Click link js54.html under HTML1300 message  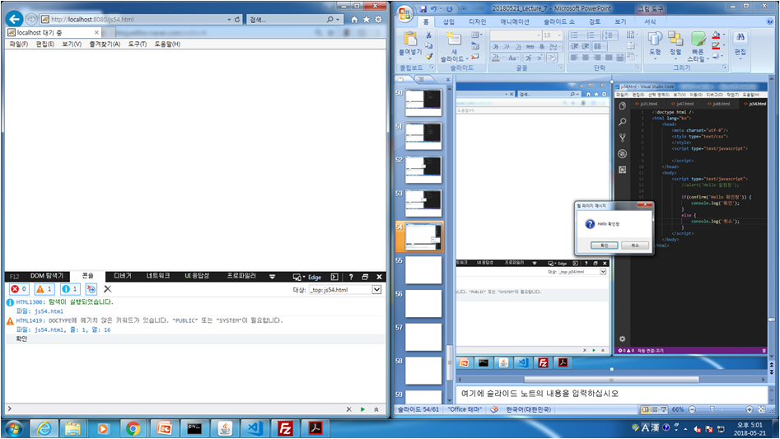pyautogui.click(x=49, y=311)
